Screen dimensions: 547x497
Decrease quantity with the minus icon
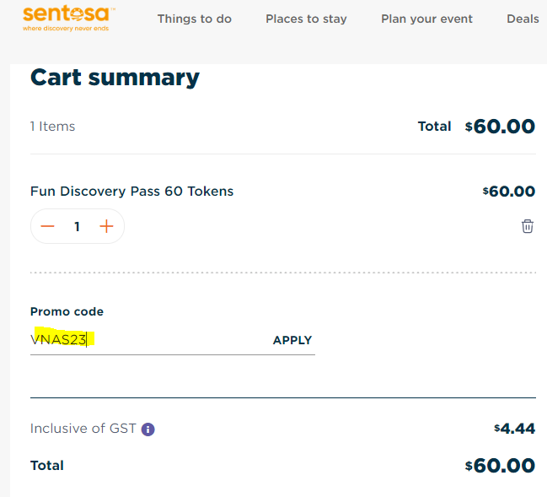48,226
